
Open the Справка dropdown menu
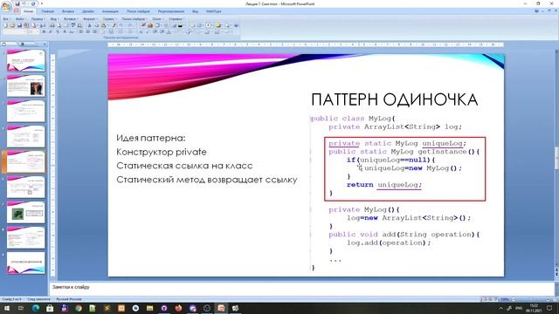[176, 19]
